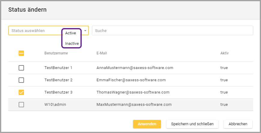This screenshot has height=133, width=261.
Task: Click the ThomasWagner@saxess-software.com email entry
Action: click(x=133, y=92)
